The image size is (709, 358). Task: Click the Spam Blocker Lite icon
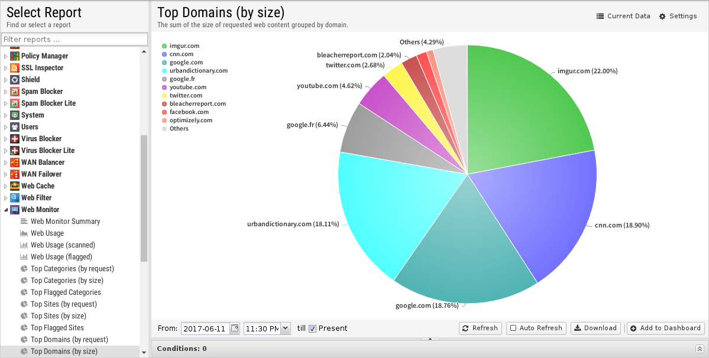(14, 103)
